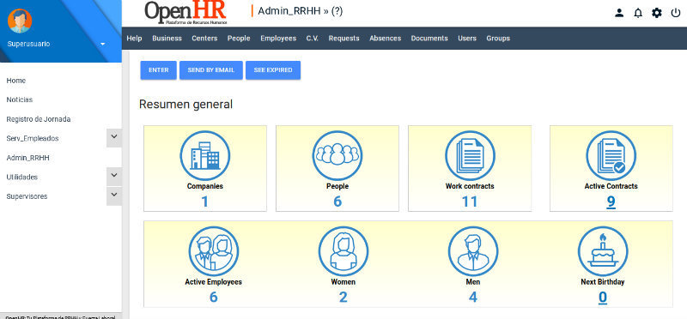Click the Men count 4
This screenshot has height=319, width=687.
(473, 297)
